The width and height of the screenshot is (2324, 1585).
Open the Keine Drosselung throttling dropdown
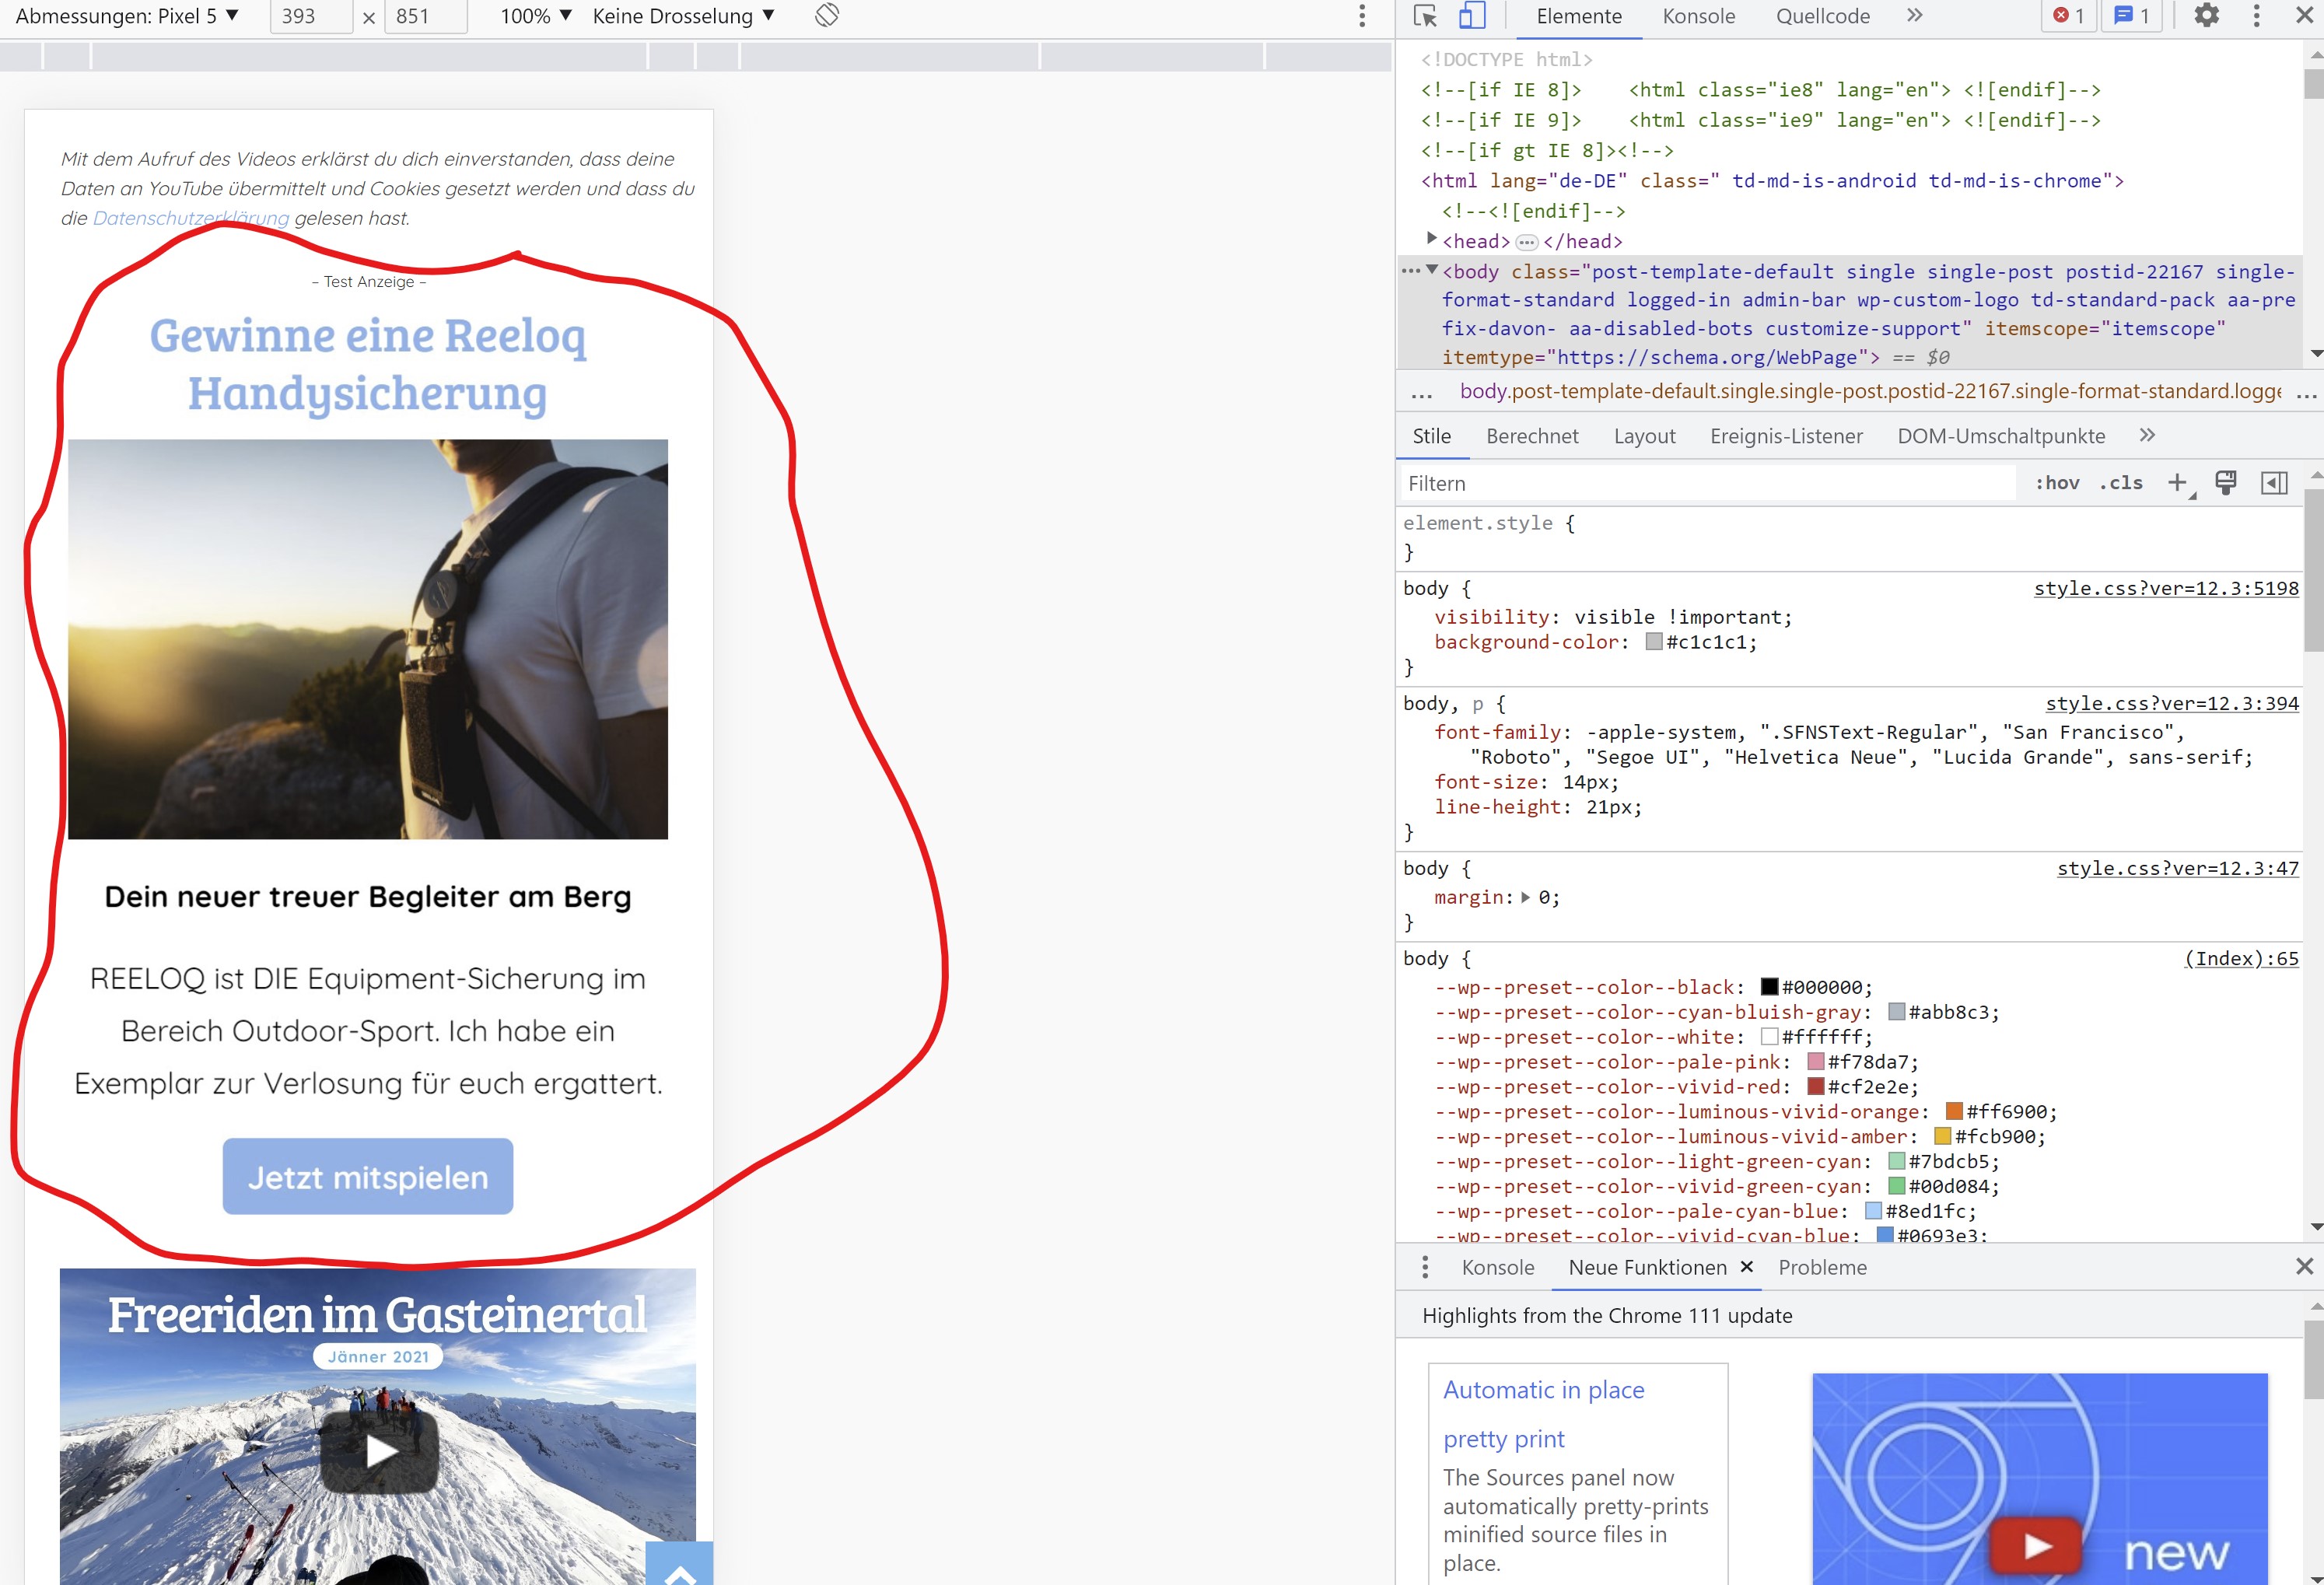(684, 16)
